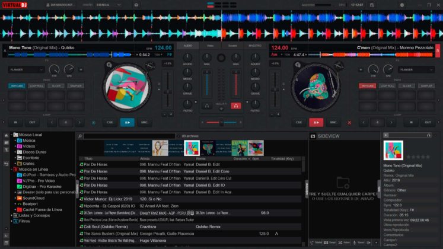Click the VJ'Pro Pro Video icon
This screenshot has width=443, height=249.
tap(20, 181)
